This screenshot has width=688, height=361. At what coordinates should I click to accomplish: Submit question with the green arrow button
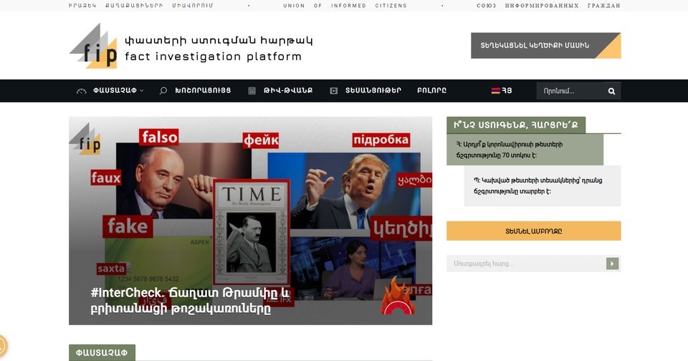click(612, 263)
